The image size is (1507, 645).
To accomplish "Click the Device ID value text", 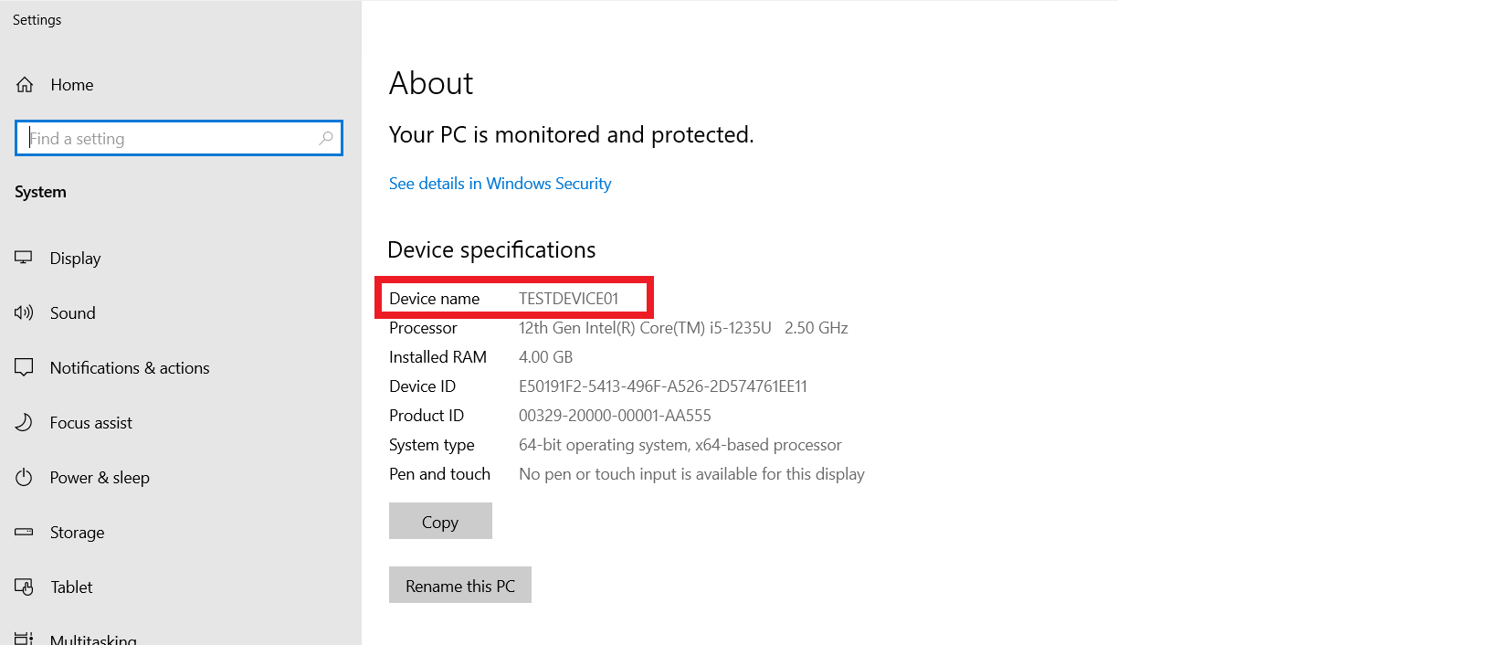I will (x=661, y=386).
